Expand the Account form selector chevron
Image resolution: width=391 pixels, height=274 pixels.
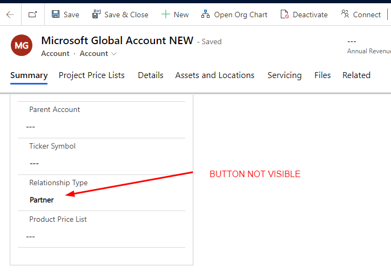click(x=114, y=54)
